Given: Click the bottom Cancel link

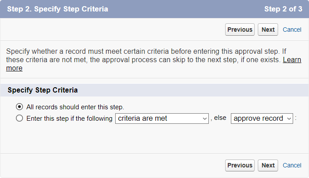Looking at the screenshot, I should pos(292,165).
